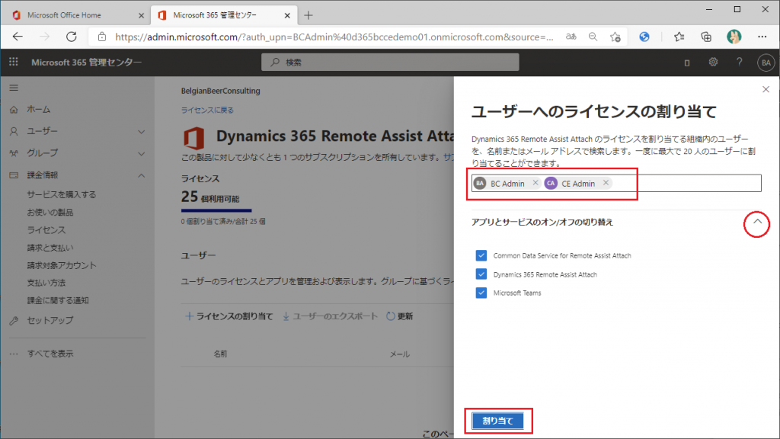Click the BelgianBeerConsulting organization name
Viewport: 780px width, 439px height.
point(220,91)
